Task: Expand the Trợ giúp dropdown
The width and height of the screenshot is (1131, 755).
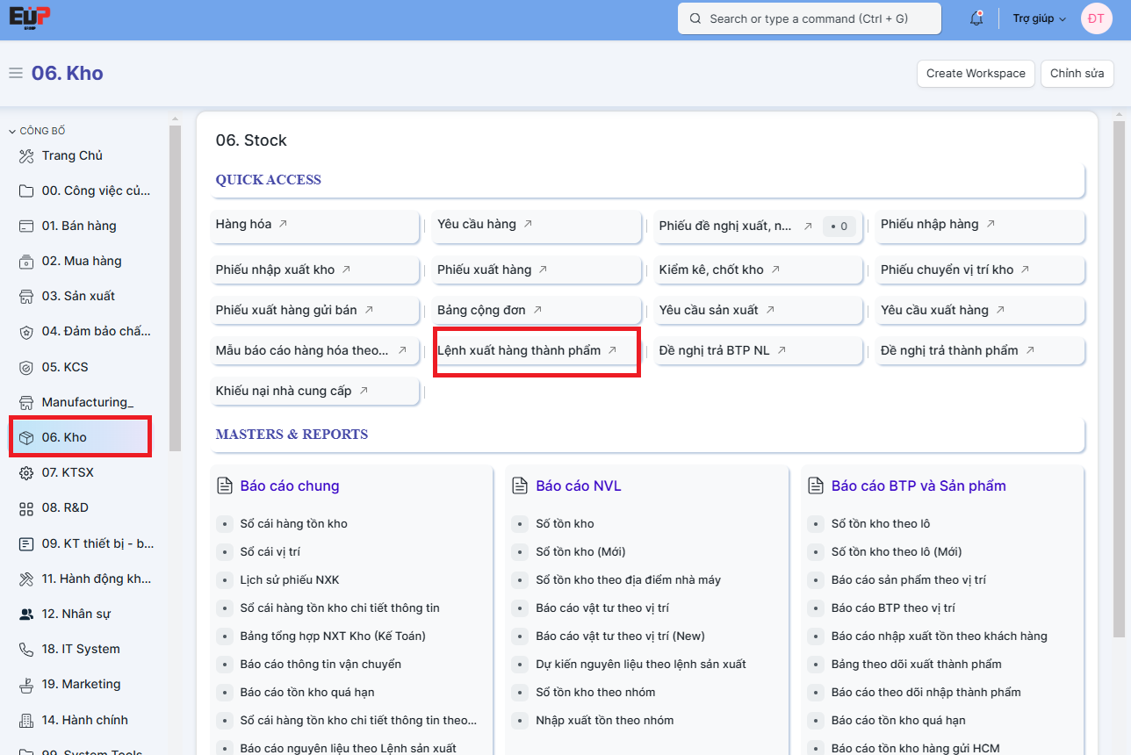Action: pyautogui.click(x=1039, y=18)
